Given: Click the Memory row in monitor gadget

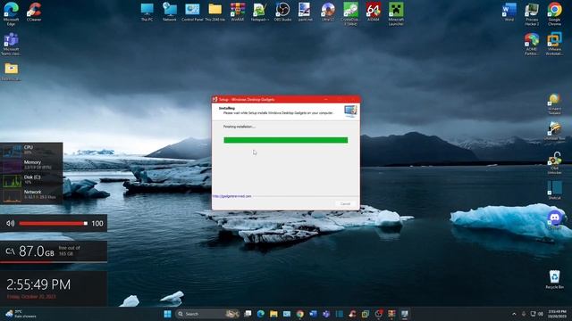Looking at the screenshot, I should (x=31, y=164).
